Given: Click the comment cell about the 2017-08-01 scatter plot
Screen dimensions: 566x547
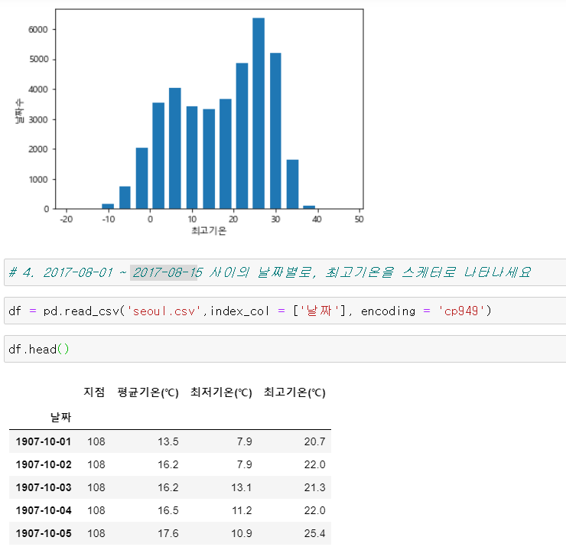Looking at the screenshot, I should click(285, 272).
